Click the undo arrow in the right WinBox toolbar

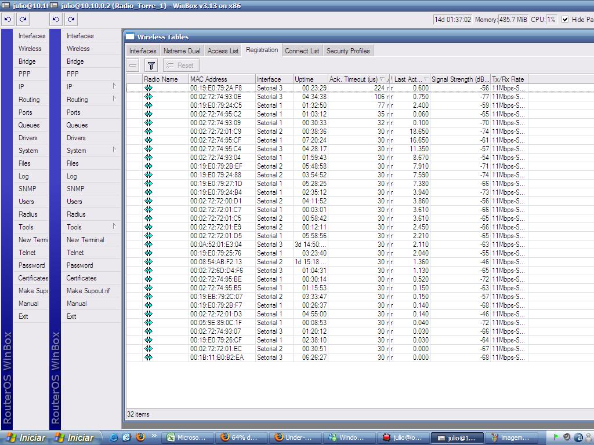tap(56, 19)
